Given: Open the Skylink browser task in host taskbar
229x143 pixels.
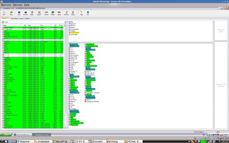Looking at the screenshot, I should tap(26, 141).
